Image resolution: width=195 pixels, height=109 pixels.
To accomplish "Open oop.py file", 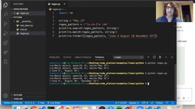I will pyautogui.click(x=23, y=29).
